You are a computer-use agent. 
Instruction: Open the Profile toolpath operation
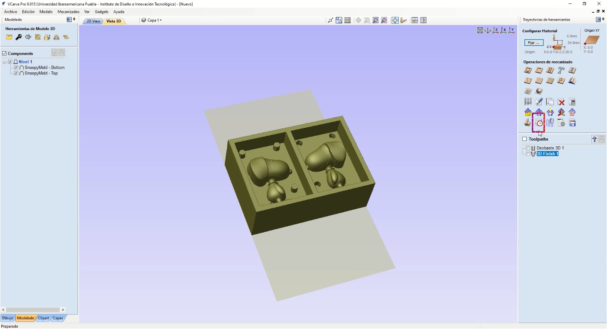528,70
